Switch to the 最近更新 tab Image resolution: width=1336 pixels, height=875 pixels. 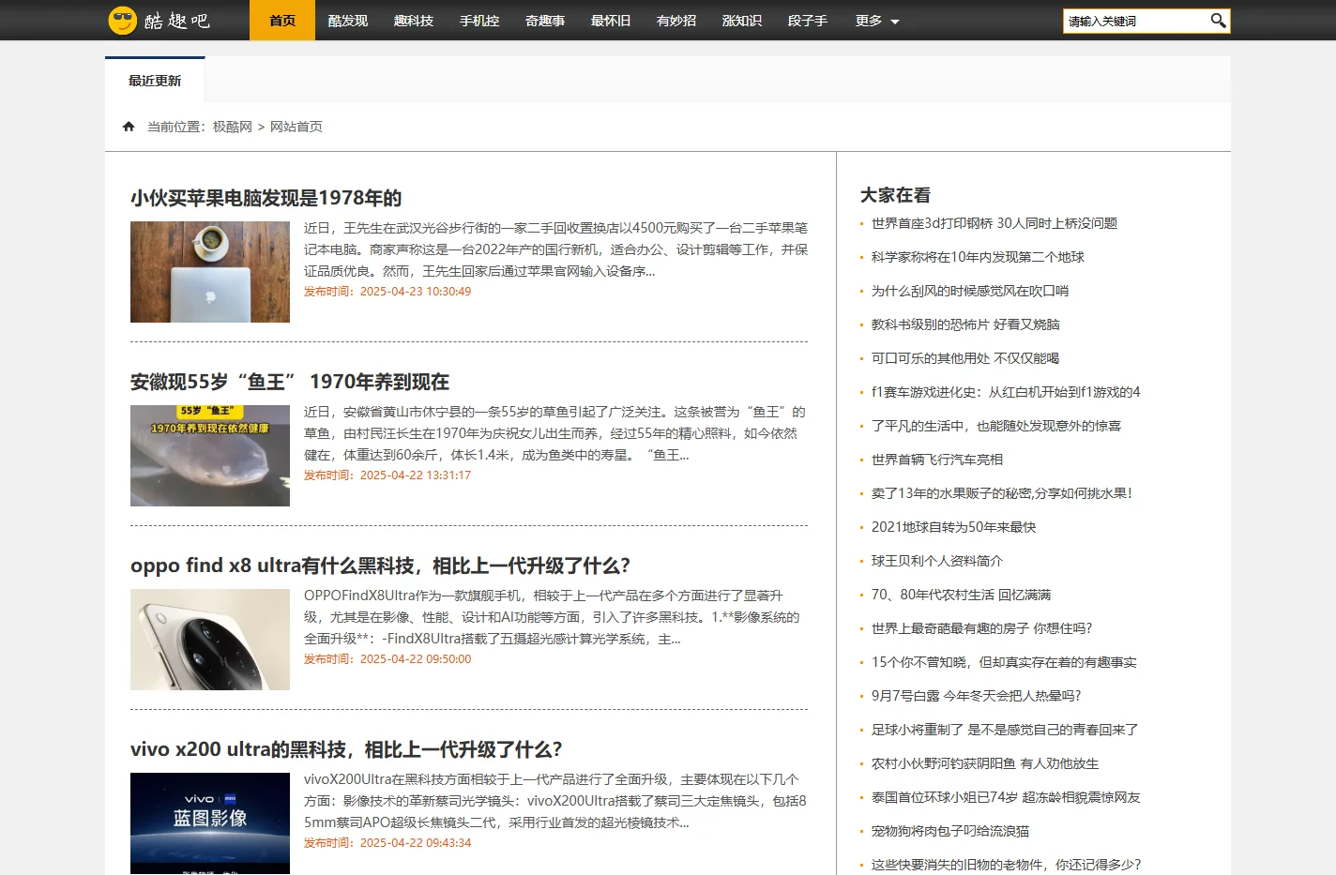tap(155, 81)
